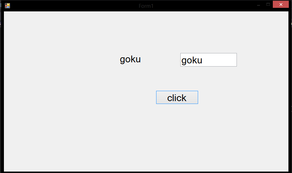Close the Form1 window
Viewport: 292px width, 173px height.
point(281,4)
